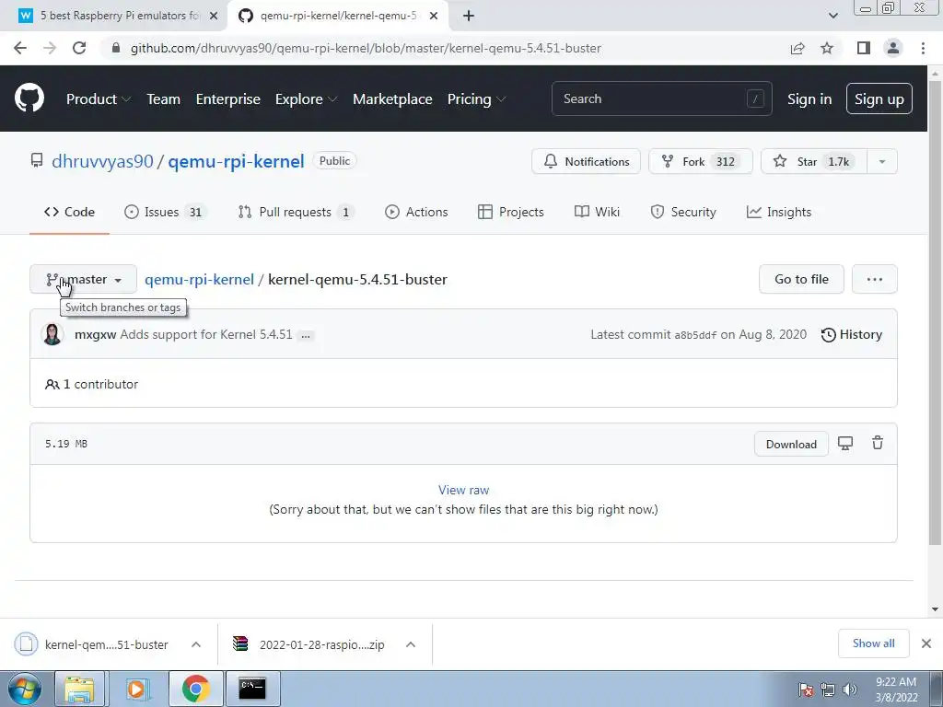Switch to the Insights tab
This screenshot has width=943, height=707.
[x=779, y=212]
